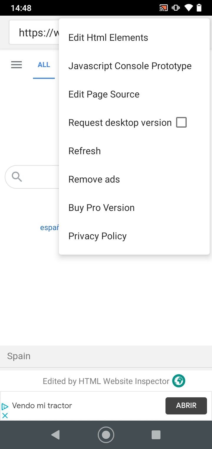The image size is (212, 449).
Task: Switch to the ALL tab
Action: click(x=44, y=65)
